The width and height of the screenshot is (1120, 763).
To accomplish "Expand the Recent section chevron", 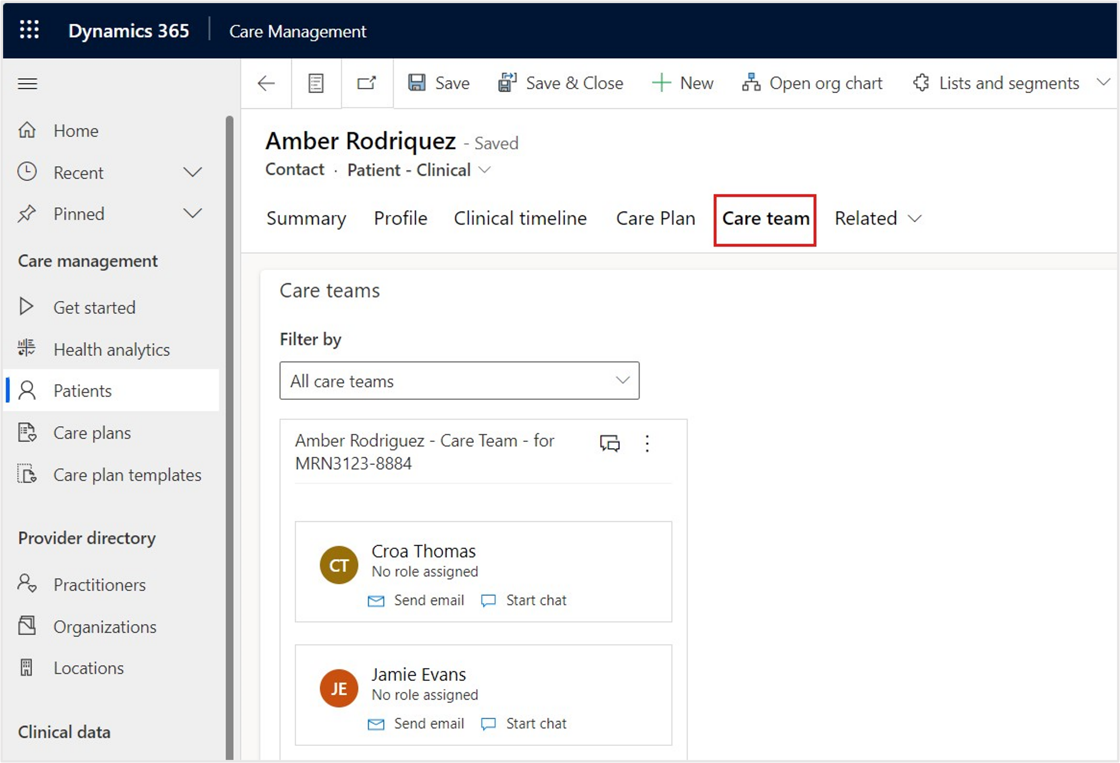I will tap(193, 172).
